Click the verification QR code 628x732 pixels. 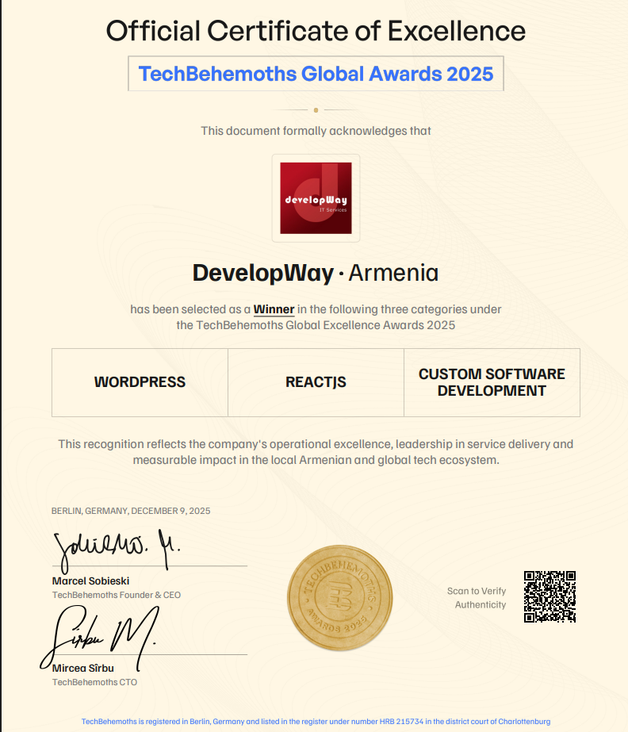point(549,596)
